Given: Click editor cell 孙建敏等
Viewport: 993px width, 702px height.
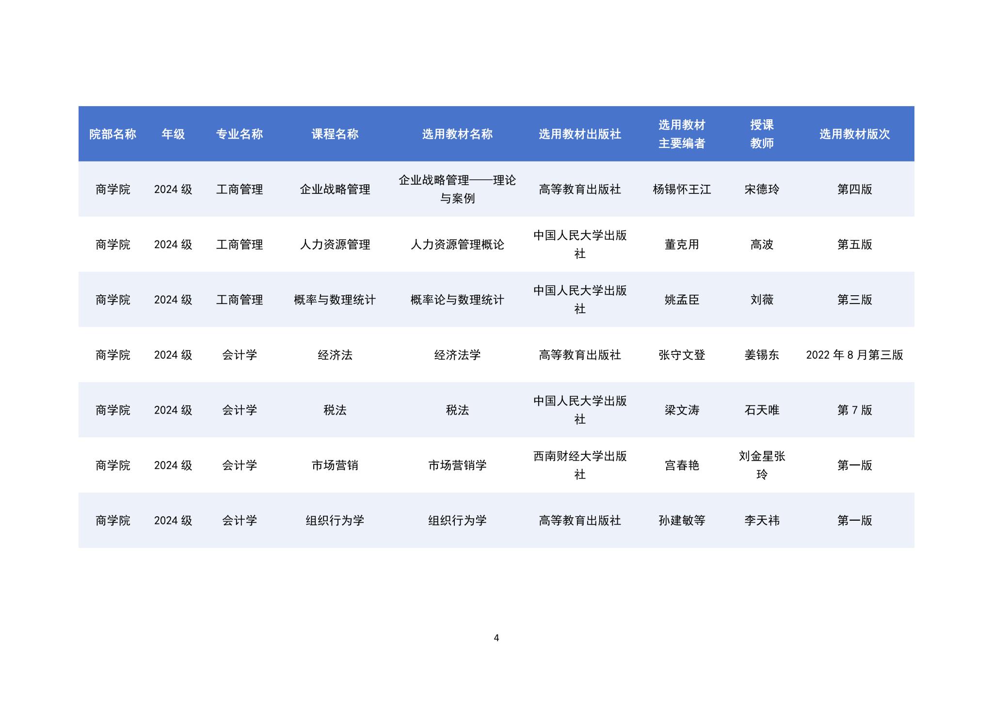Looking at the screenshot, I should 682,521.
